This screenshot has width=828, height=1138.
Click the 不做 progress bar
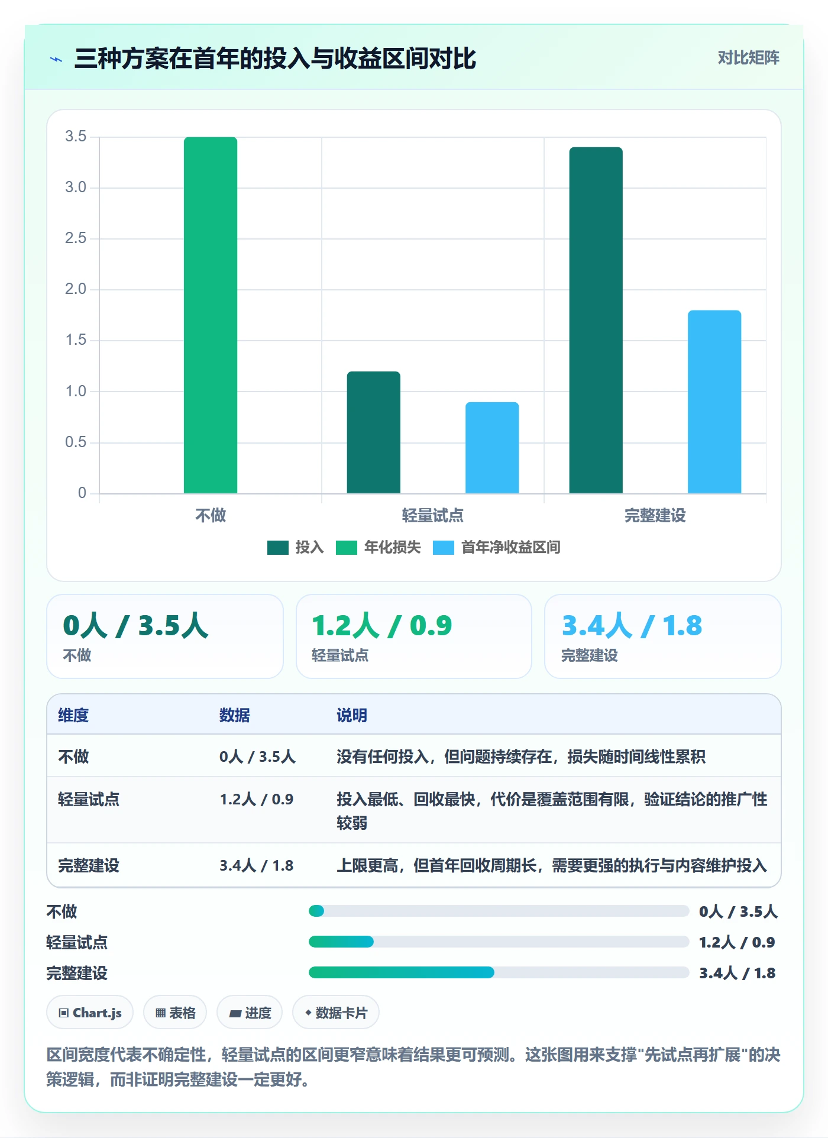coord(499,911)
